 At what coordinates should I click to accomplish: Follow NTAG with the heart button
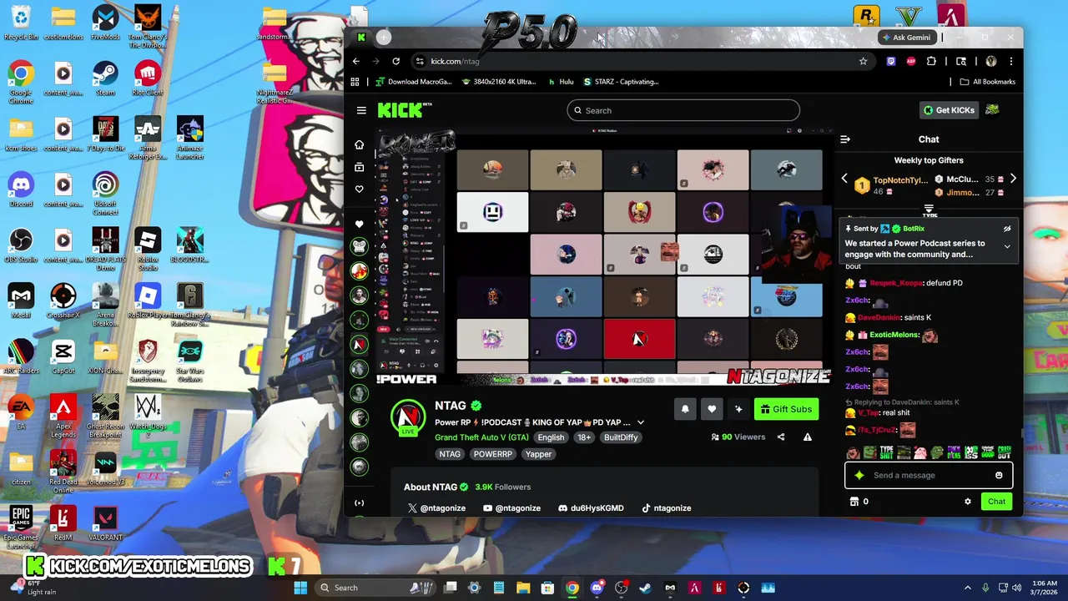[712, 409]
